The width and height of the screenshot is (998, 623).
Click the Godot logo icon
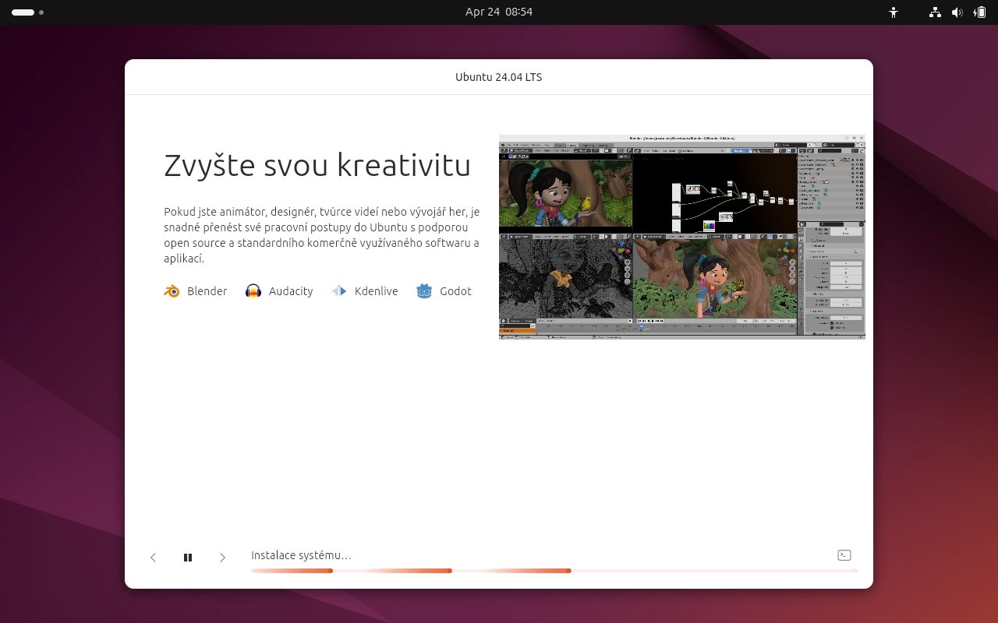coord(424,291)
